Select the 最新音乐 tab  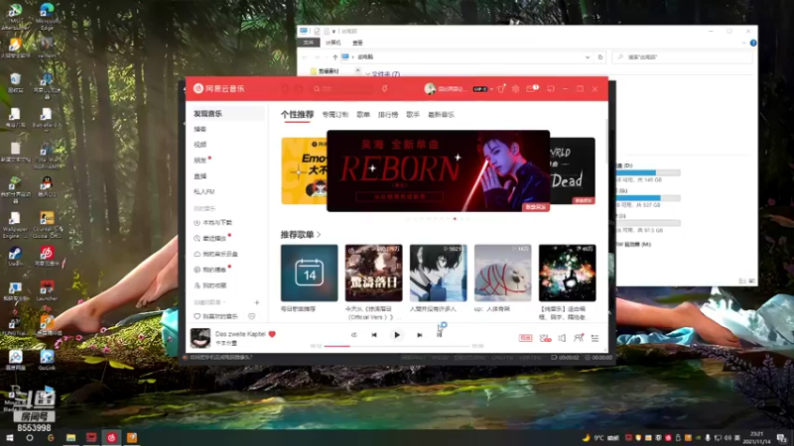coord(441,115)
